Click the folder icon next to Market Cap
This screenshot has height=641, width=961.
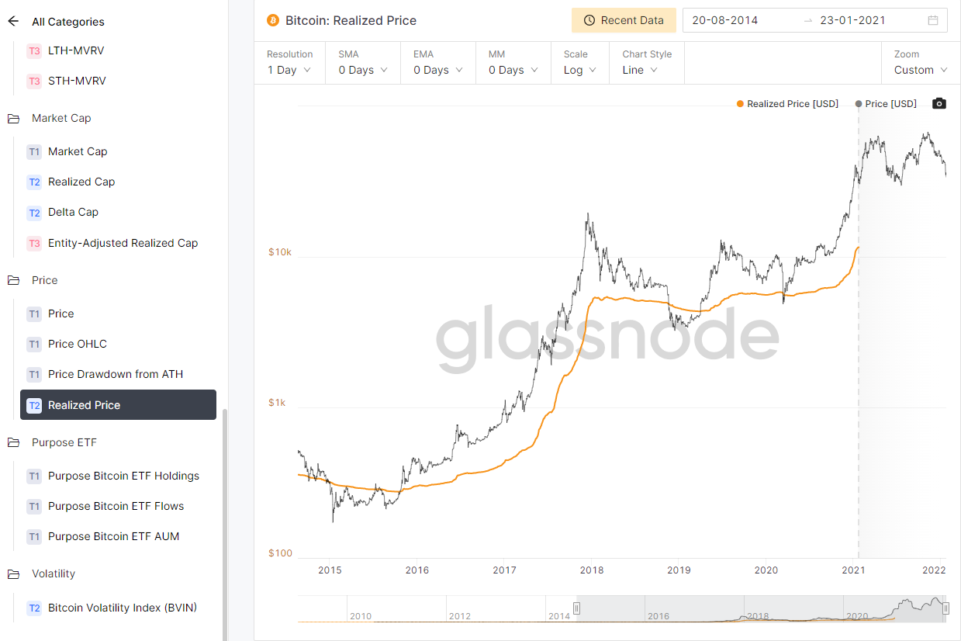[x=13, y=117]
